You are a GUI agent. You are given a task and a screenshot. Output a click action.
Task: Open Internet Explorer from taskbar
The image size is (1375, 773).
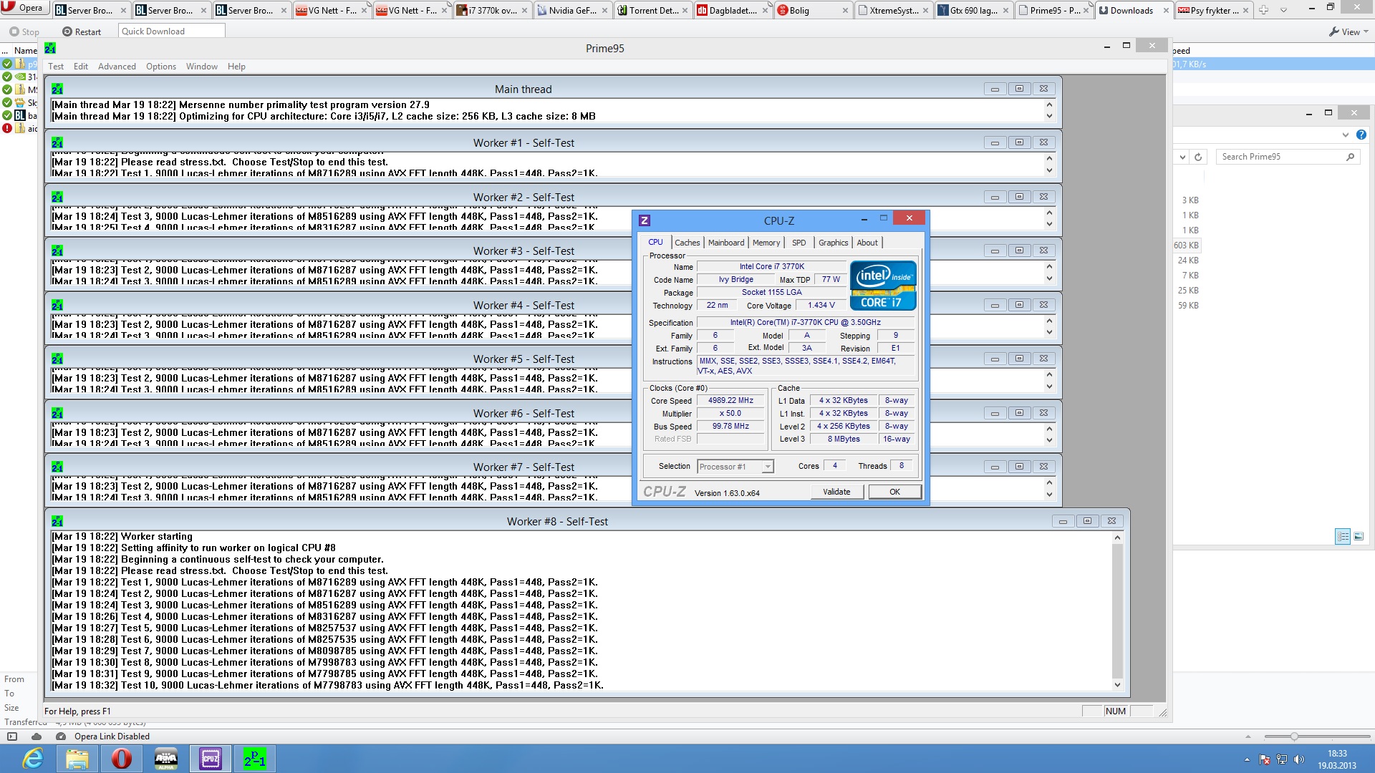click(33, 759)
